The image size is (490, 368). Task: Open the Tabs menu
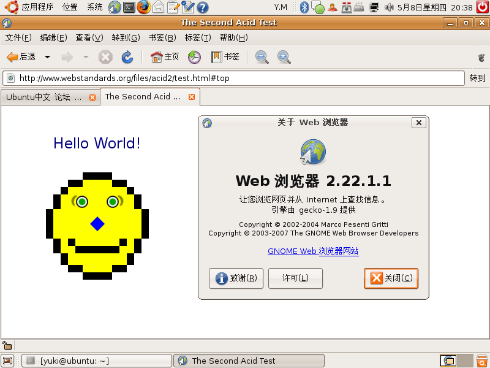coord(198,38)
